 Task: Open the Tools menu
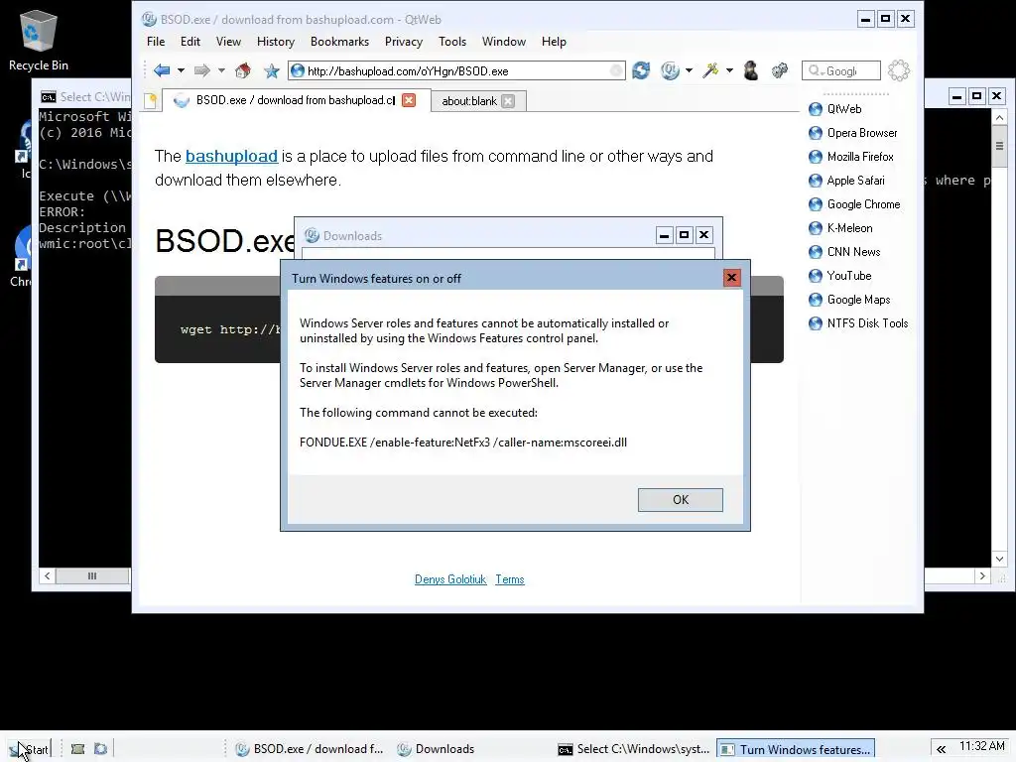pos(452,42)
